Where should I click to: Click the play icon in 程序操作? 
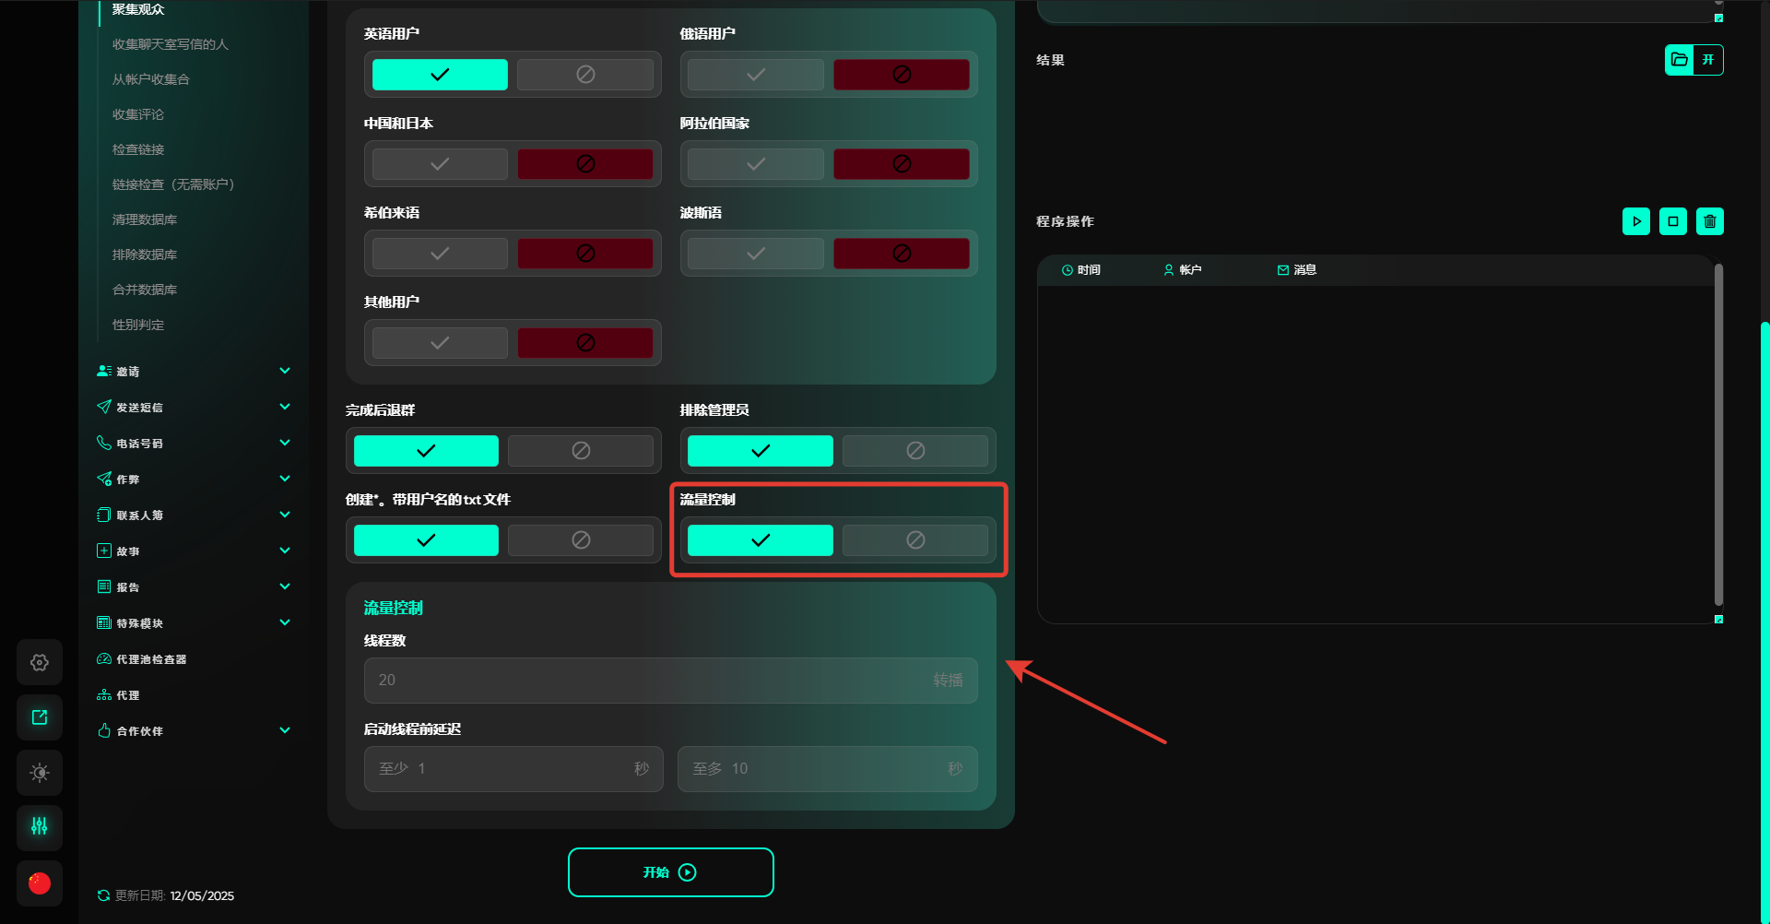(x=1635, y=221)
